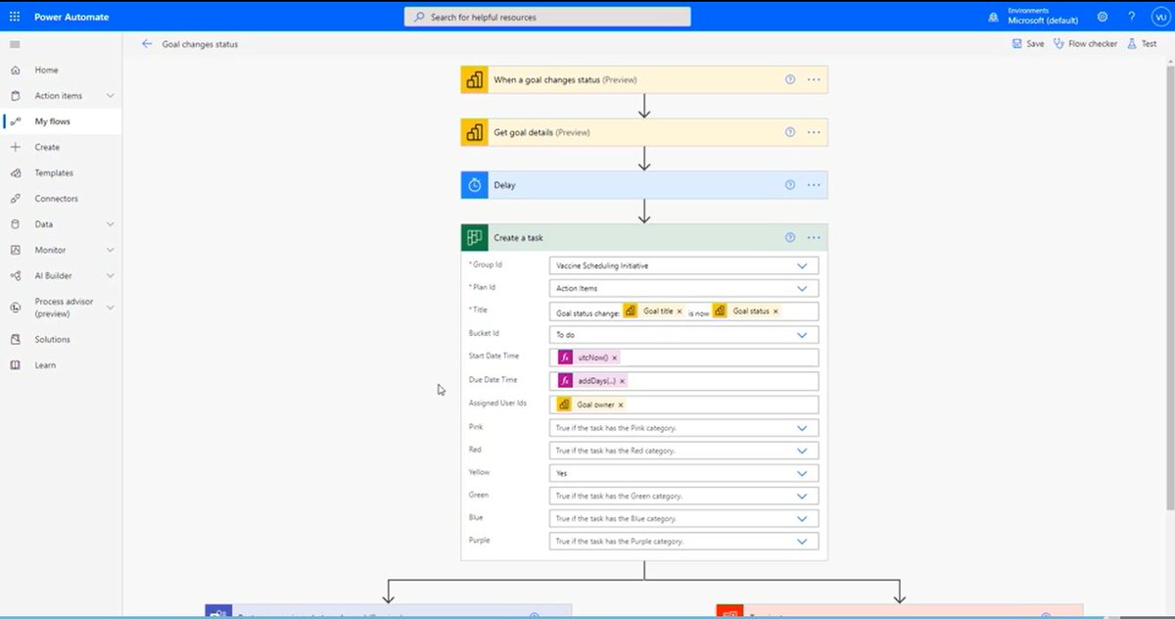
Task: Select the addDays(...) expression token
Action: click(x=593, y=381)
